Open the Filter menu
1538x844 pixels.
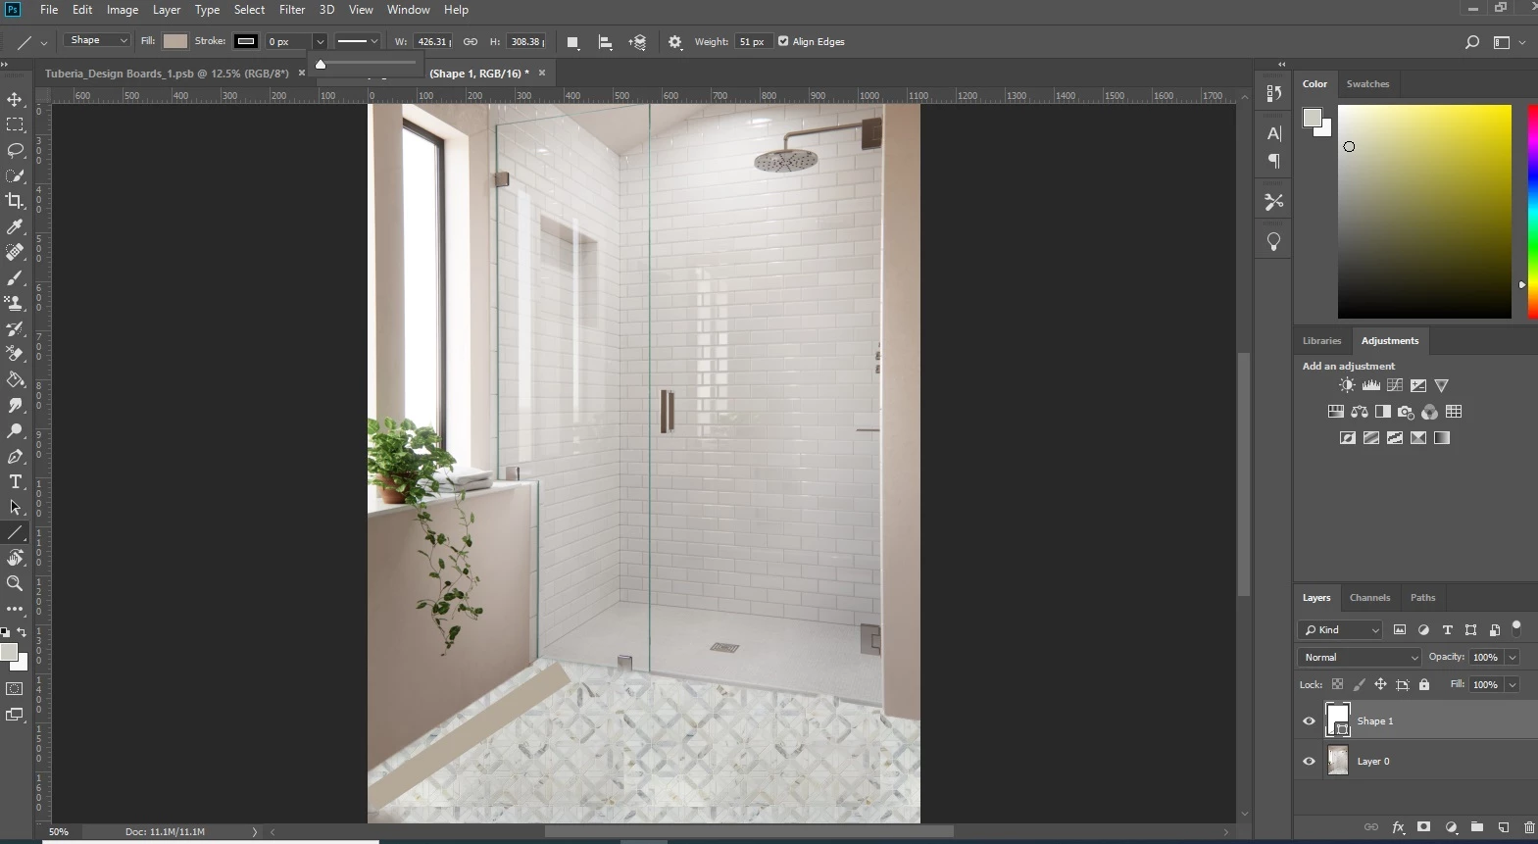(x=292, y=10)
